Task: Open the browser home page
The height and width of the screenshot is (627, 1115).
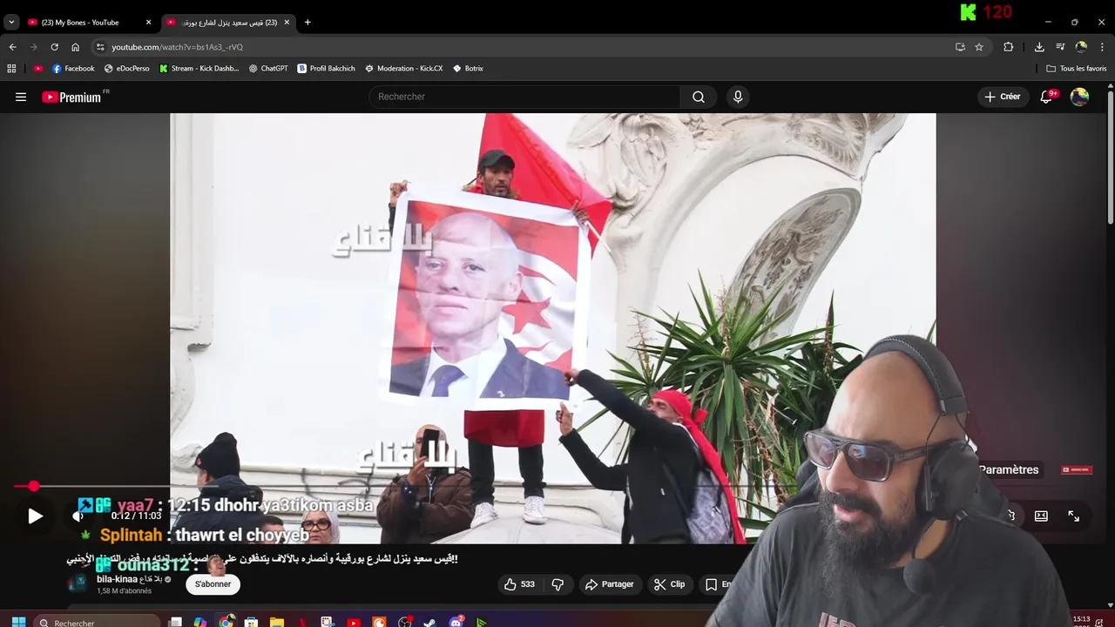Action: coord(75,47)
